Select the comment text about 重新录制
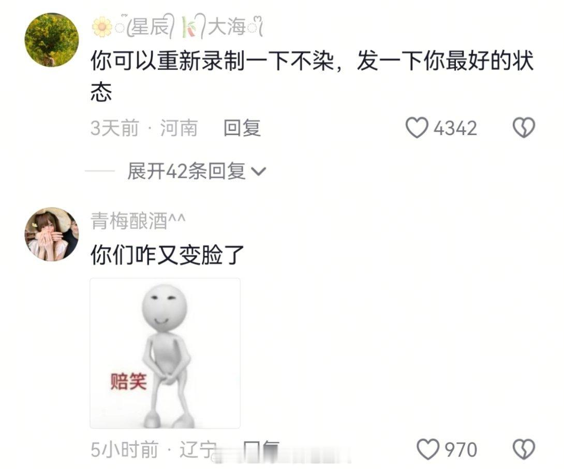The width and height of the screenshot is (564, 469). point(312,76)
